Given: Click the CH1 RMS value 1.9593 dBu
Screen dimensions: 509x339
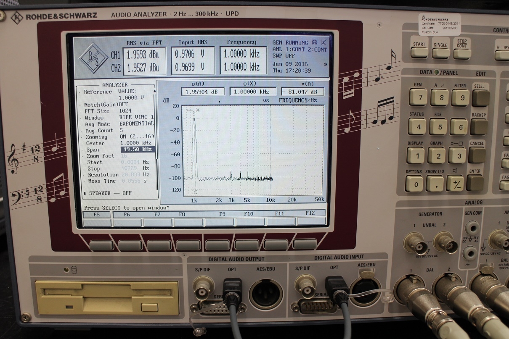Looking at the screenshot, I should (x=143, y=55).
